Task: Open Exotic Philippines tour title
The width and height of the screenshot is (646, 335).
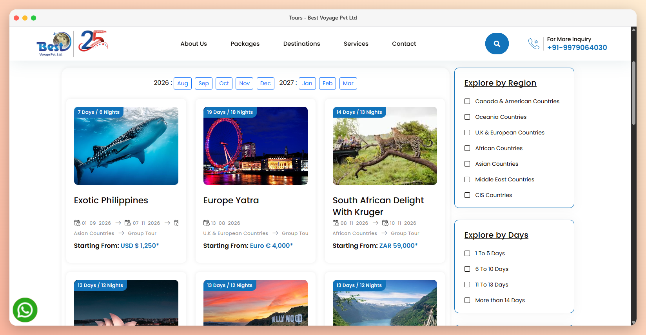Action: coord(111,201)
